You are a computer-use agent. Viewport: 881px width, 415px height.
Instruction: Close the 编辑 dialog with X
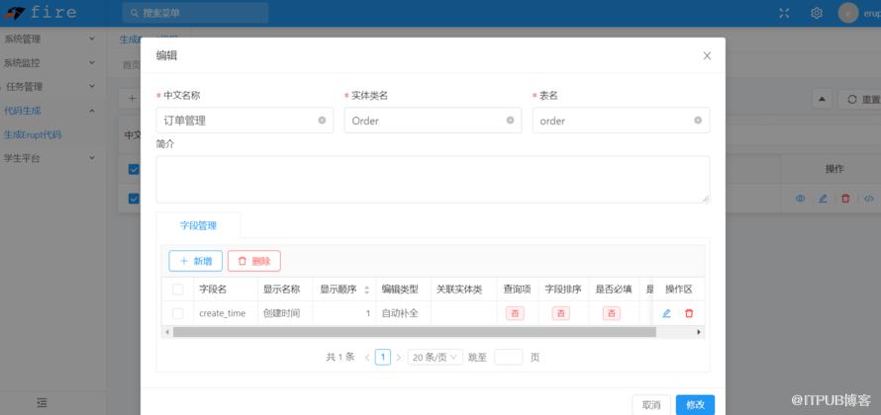pyautogui.click(x=707, y=55)
